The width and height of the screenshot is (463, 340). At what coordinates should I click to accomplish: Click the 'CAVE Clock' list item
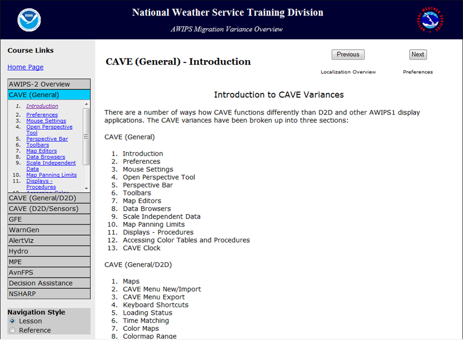[x=141, y=248]
